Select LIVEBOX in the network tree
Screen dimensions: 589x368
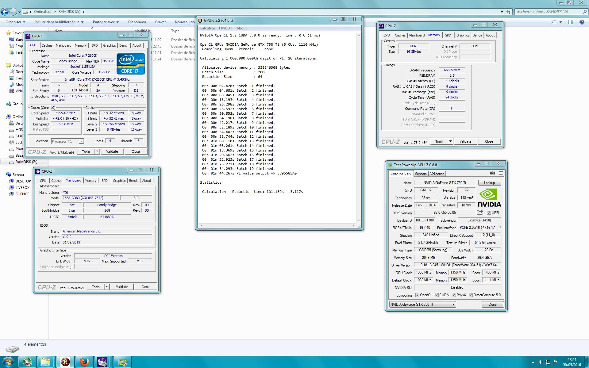click(x=22, y=188)
